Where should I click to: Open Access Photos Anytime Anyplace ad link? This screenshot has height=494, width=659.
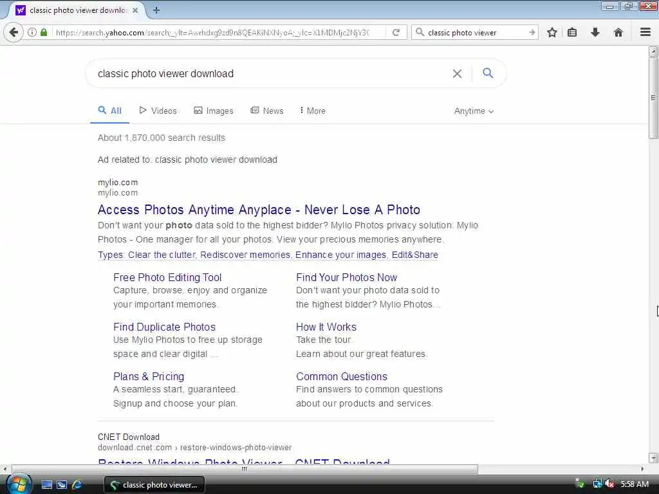pyautogui.click(x=259, y=210)
